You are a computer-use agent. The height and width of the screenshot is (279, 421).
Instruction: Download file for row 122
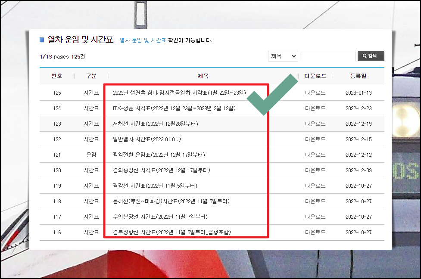pos(315,139)
